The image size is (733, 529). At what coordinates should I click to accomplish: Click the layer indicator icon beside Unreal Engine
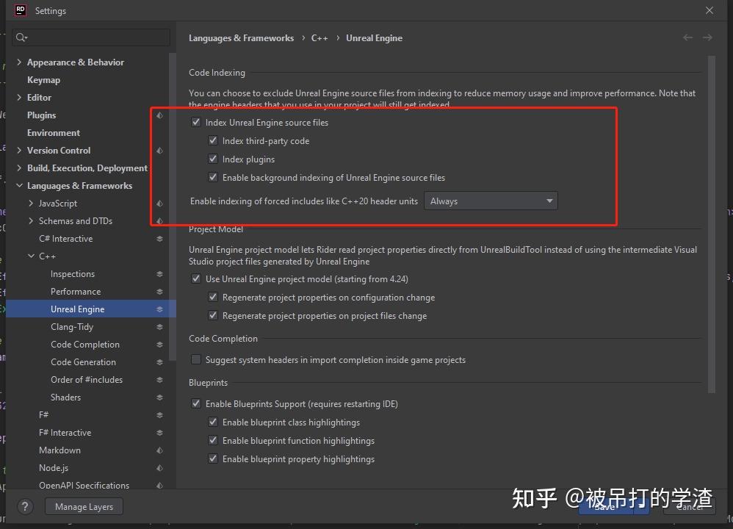(x=159, y=309)
